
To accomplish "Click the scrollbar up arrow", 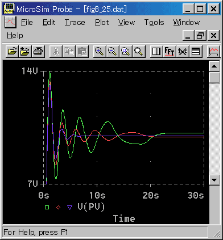I will click(x=214, y=66).
